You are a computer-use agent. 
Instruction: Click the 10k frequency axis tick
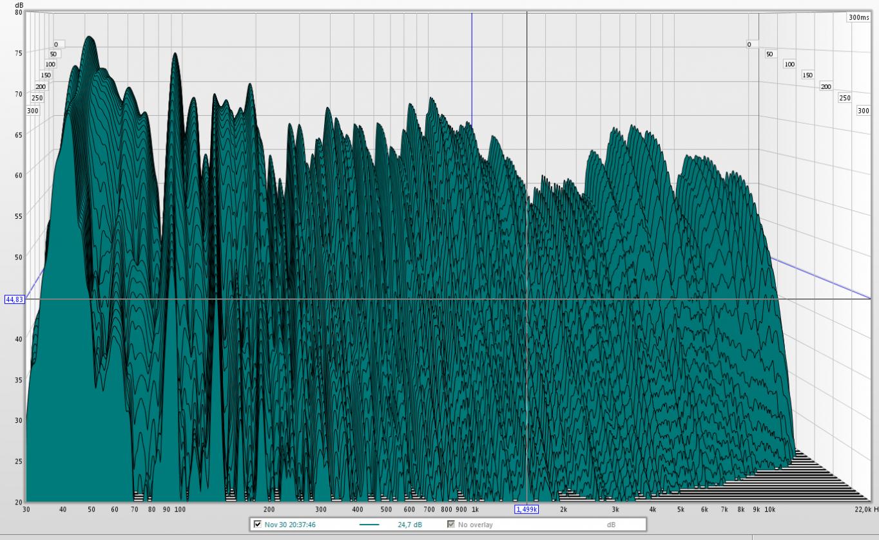pyautogui.click(x=770, y=509)
